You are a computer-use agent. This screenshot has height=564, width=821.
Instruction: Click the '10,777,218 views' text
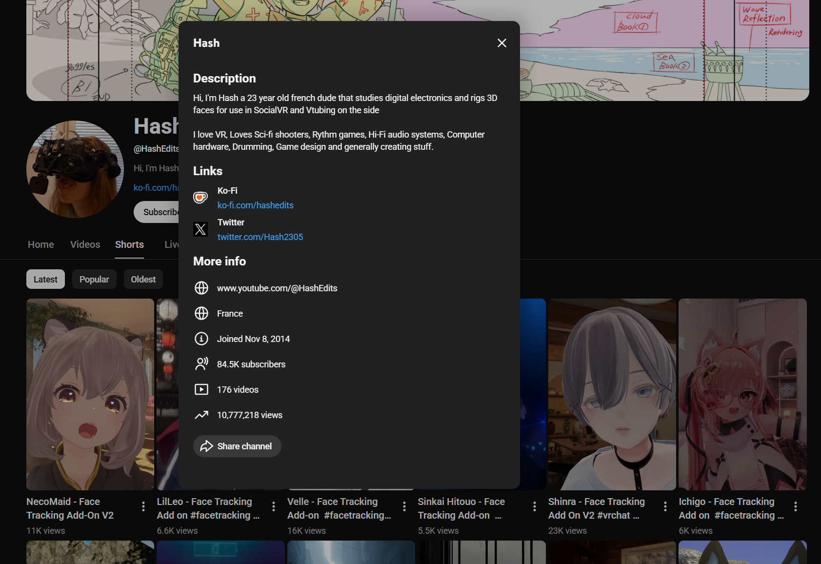click(x=250, y=415)
